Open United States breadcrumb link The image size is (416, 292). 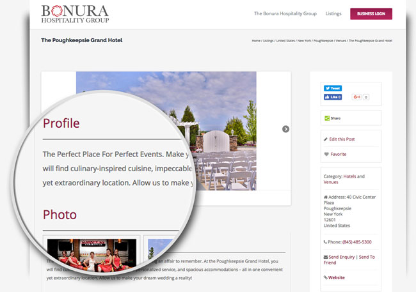tap(285, 40)
